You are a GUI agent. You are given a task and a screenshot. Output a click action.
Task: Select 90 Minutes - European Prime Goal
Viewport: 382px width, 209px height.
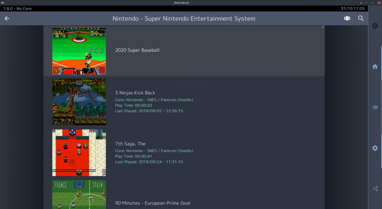click(x=184, y=194)
